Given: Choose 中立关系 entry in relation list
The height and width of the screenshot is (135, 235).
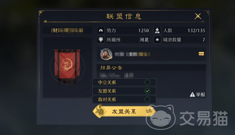Looking at the screenshot, I should point(124,82).
